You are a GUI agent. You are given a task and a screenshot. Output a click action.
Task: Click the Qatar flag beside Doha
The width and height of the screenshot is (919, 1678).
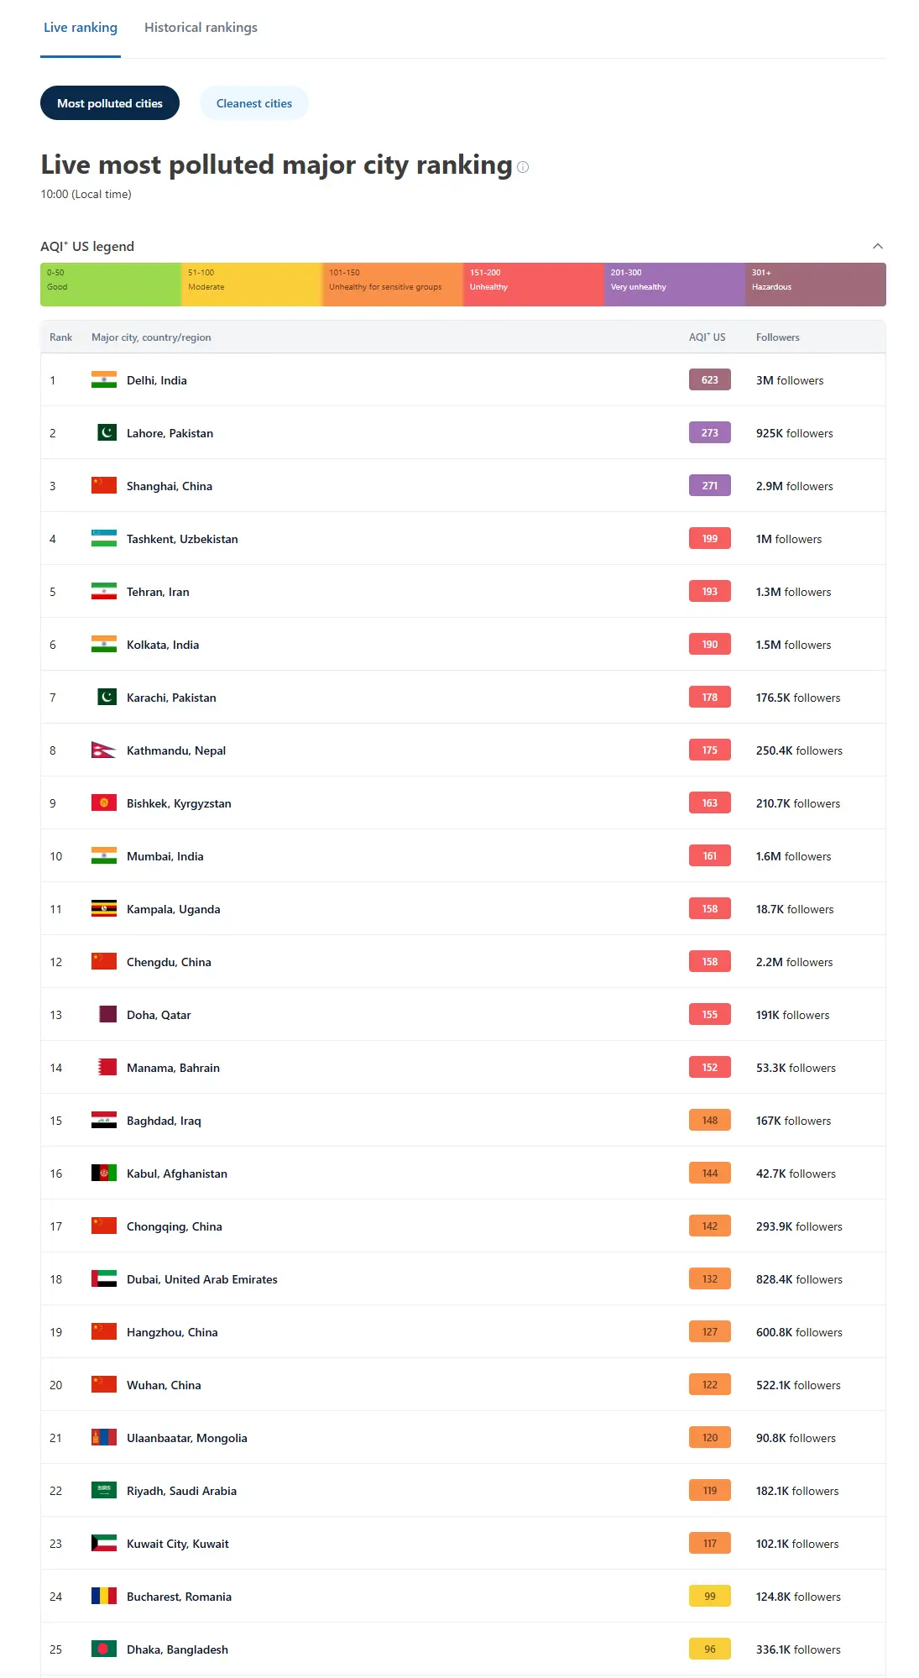click(x=107, y=1015)
